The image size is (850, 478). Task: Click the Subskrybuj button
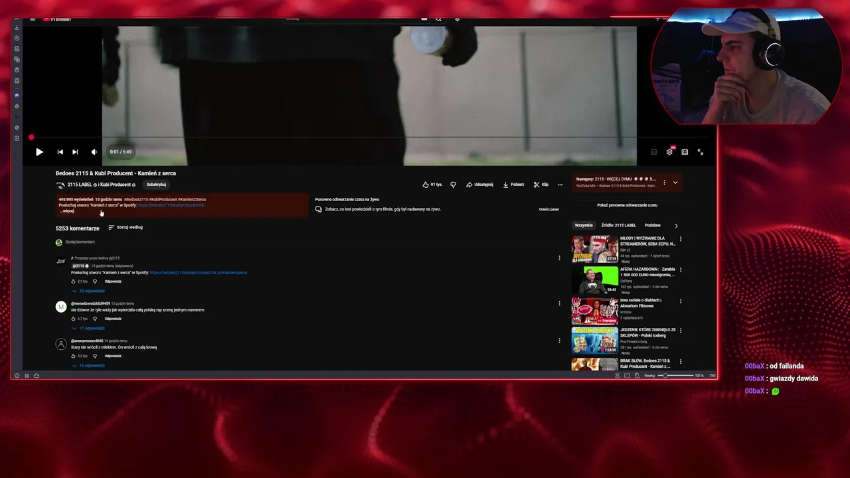coord(156,185)
